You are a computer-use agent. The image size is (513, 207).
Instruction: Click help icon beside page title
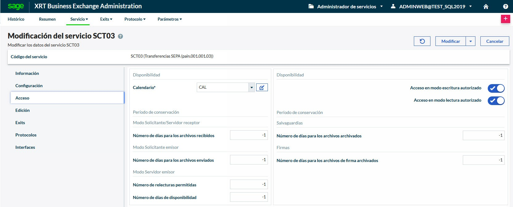pos(120,36)
